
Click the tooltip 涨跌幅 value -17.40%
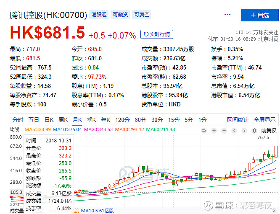pyautogui.click(x=62, y=186)
